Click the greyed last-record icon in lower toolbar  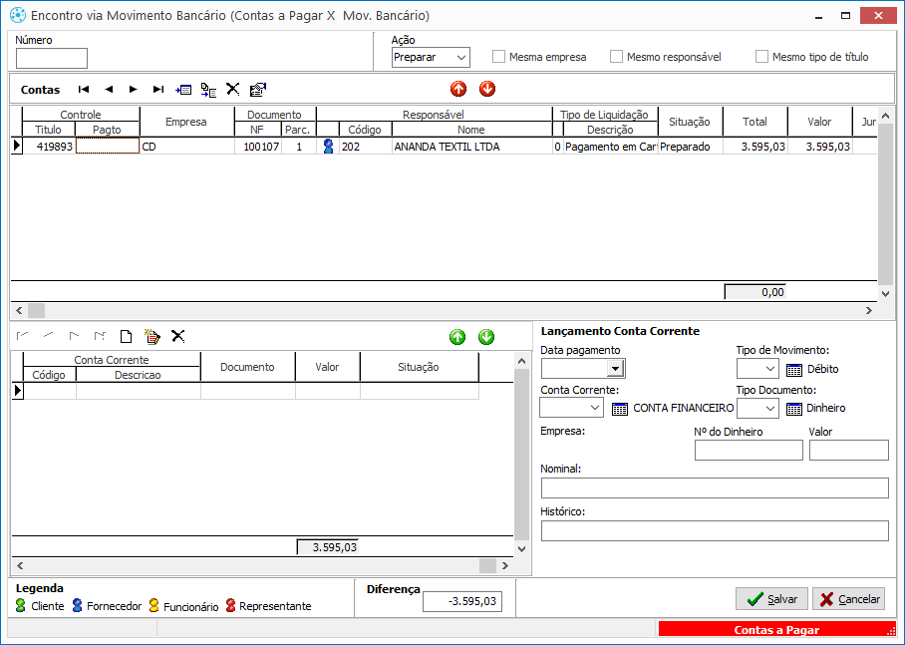tap(100, 336)
